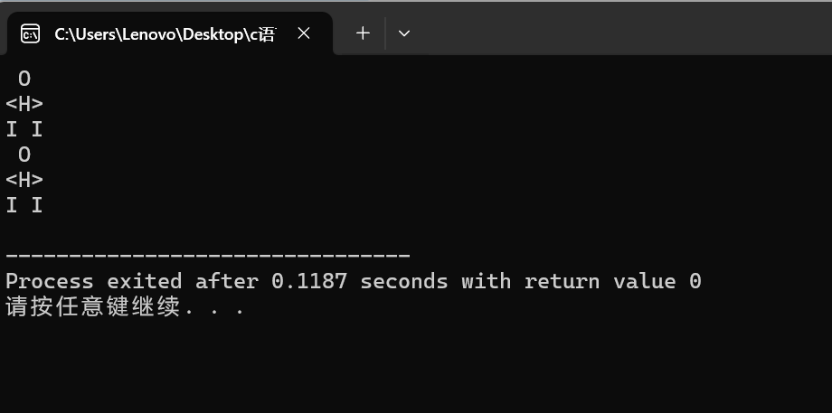Click the dashed separator line
Image resolution: width=832 pixels, height=413 pixels.
[207, 256]
